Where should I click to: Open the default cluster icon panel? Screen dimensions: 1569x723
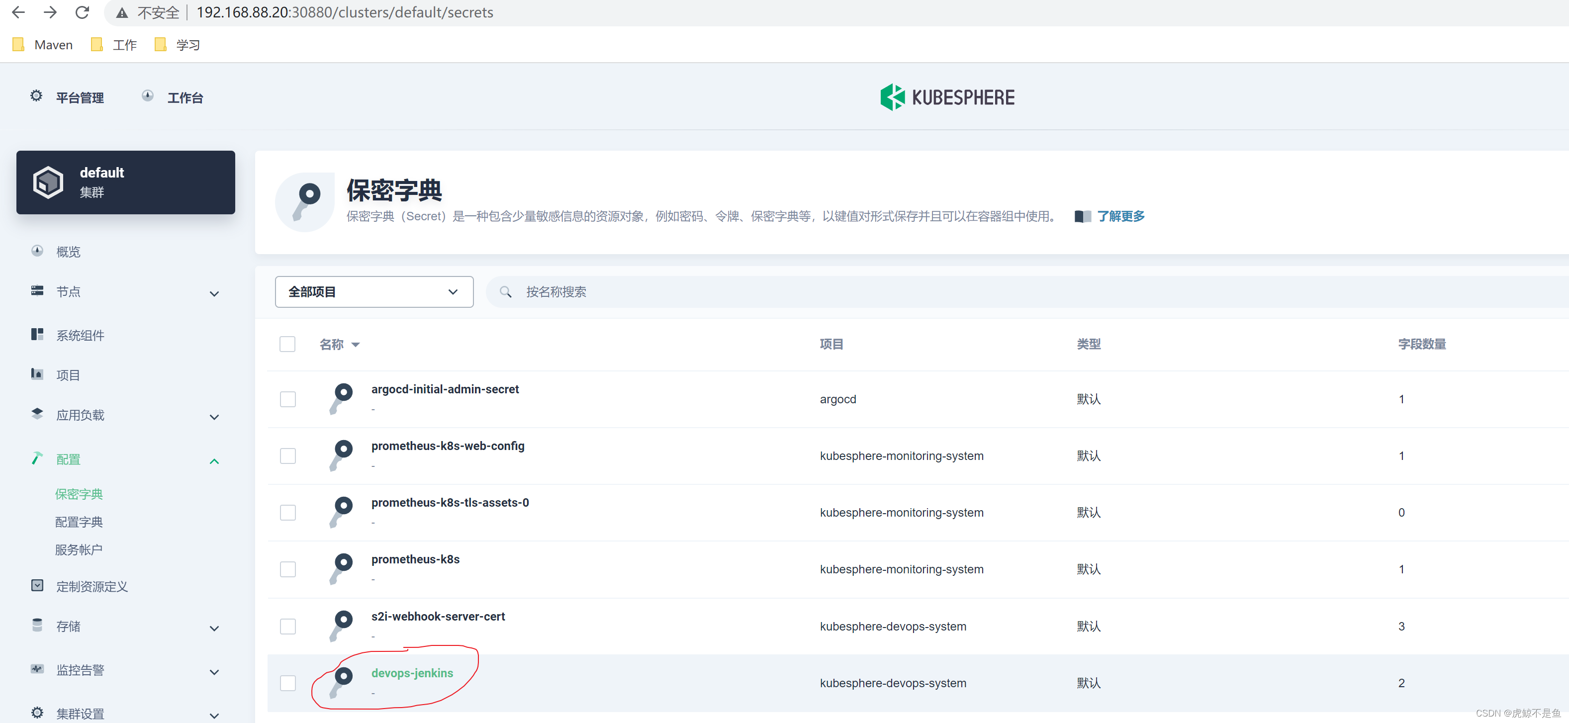48,181
